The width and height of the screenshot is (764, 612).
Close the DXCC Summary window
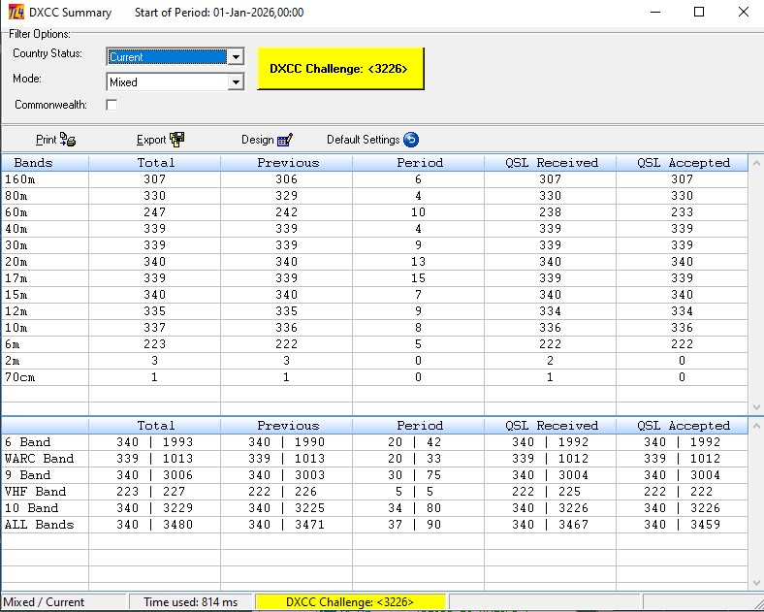[744, 12]
